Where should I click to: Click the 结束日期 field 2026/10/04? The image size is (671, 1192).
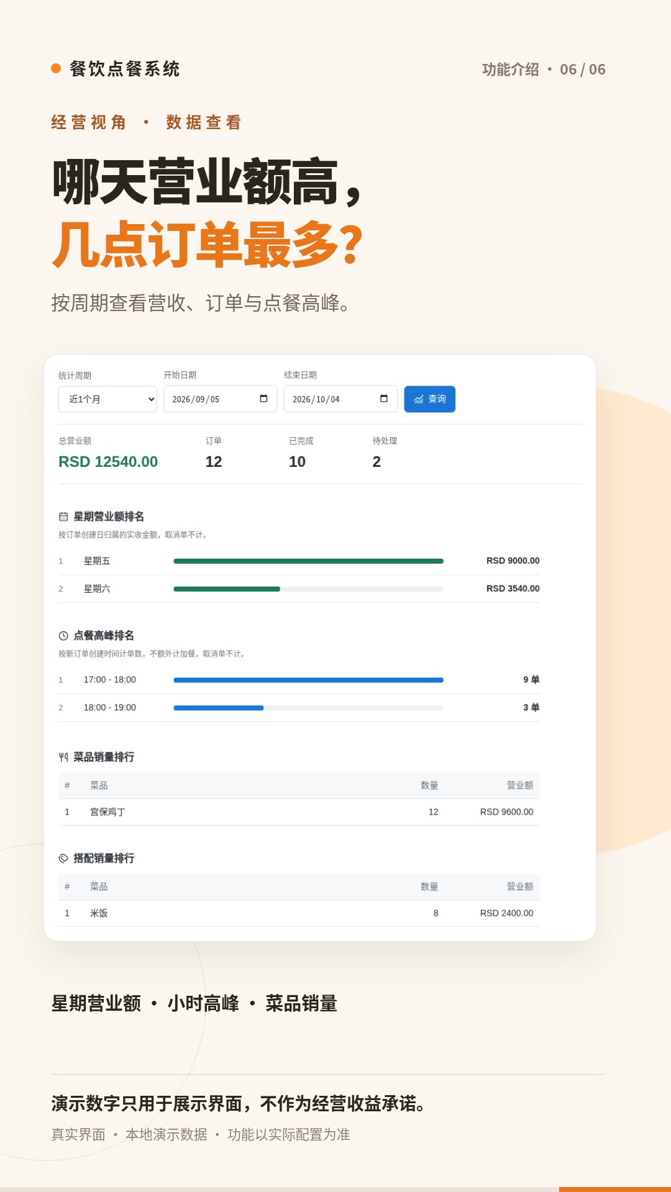(340, 399)
